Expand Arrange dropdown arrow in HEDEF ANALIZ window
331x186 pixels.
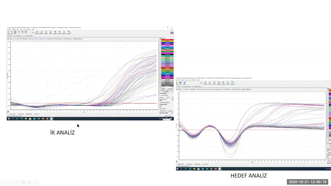point(235,83)
